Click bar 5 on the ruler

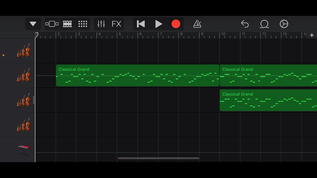point(120,34)
